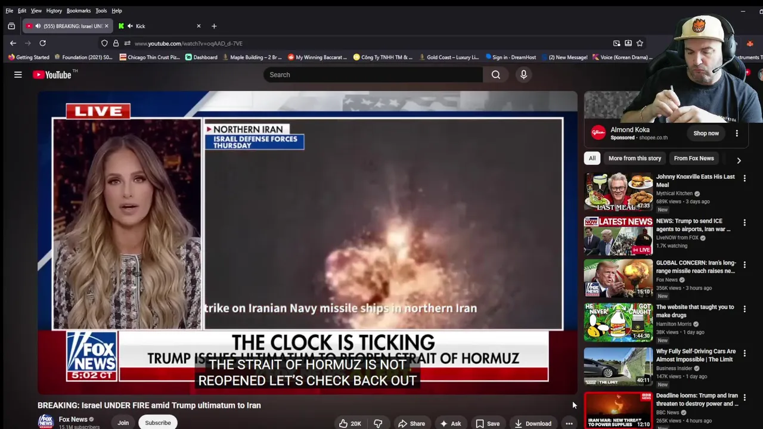Dislike the video with thumbs down
763x429 pixels.
click(378, 424)
